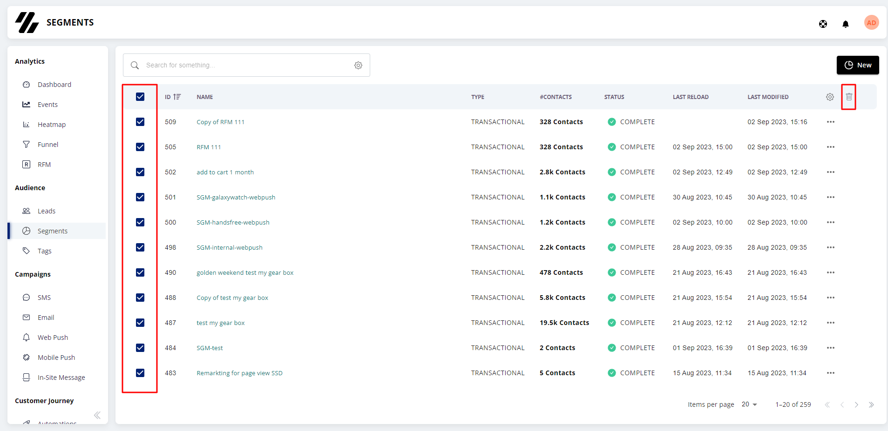Uncheck segment 501 checkbox

pos(140,197)
